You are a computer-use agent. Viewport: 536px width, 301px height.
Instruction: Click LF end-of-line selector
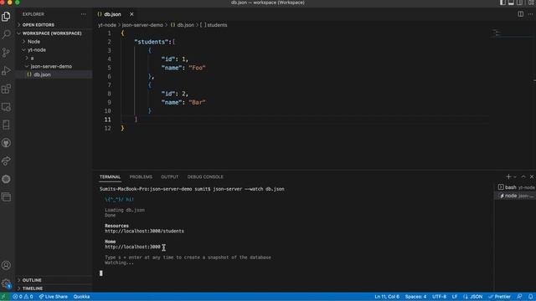[455, 297]
